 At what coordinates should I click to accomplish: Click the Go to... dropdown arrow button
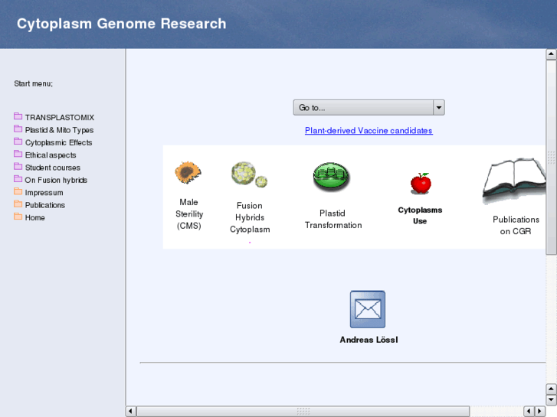tap(438, 108)
